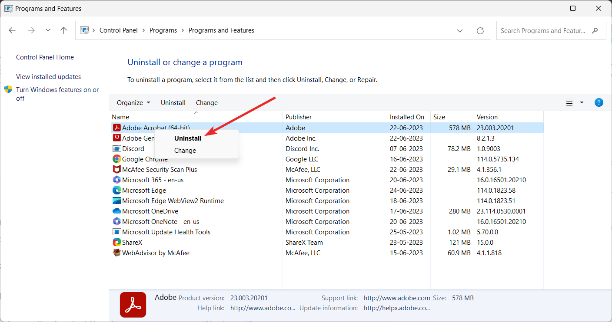Select the ShareX entry name

(x=132, y=243)
